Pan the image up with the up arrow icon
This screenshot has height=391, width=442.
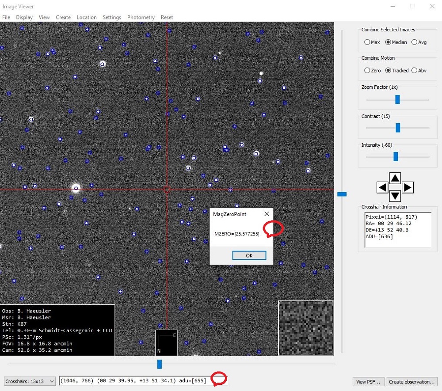coord(395,178)
